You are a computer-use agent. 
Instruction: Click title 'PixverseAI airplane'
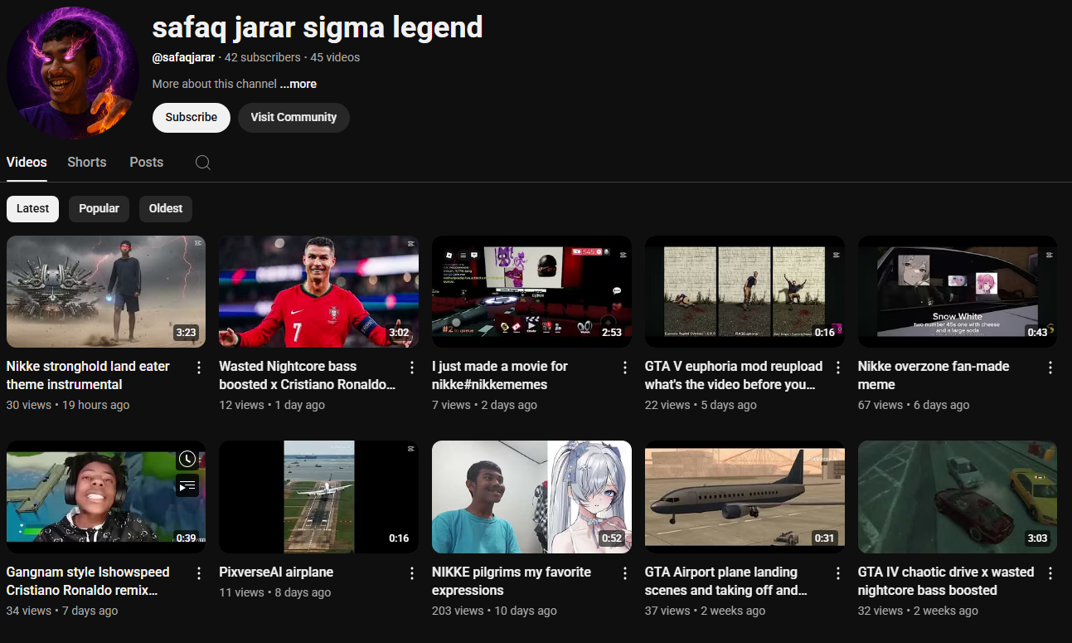(x=276, y=572)
